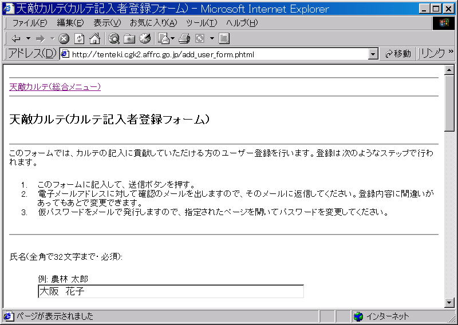Show browsing History icon

pyautogui.click(x=145, y=39)
